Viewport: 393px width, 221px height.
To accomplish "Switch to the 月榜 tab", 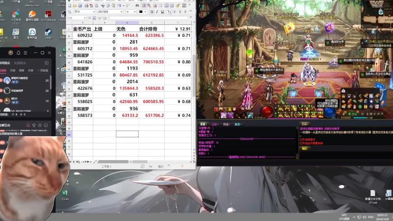I will pyautogui.click(x=31, y=71).
